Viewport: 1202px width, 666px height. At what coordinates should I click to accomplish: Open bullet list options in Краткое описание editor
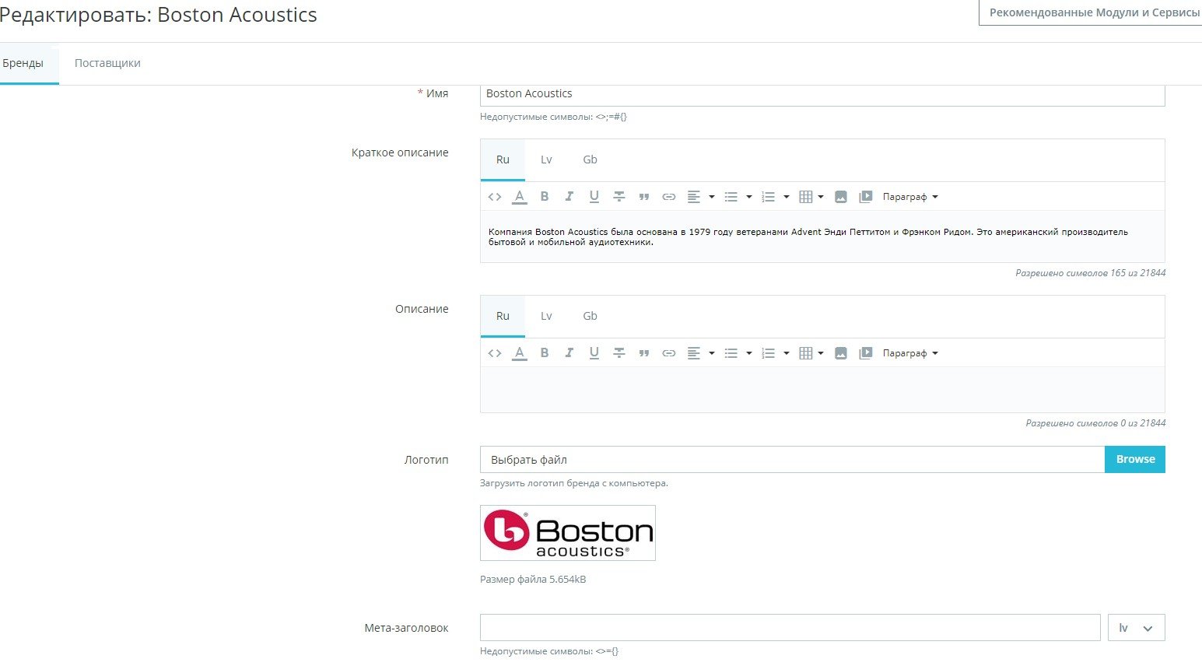point(738,197)
